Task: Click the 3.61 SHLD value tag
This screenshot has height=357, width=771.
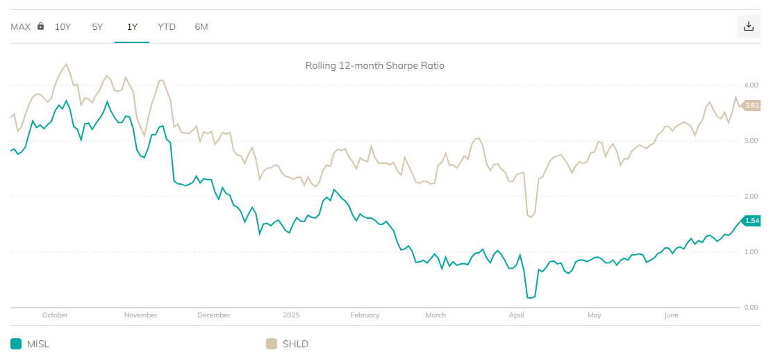Action: click(751, 106)
